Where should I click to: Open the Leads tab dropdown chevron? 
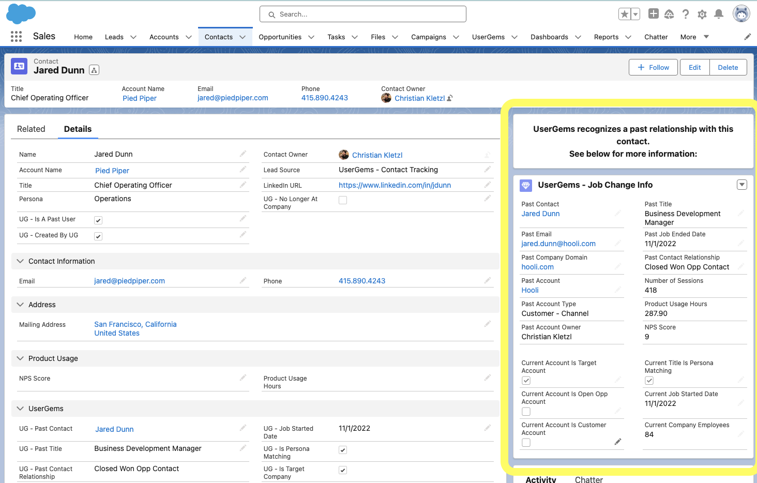tap(133, 37)
